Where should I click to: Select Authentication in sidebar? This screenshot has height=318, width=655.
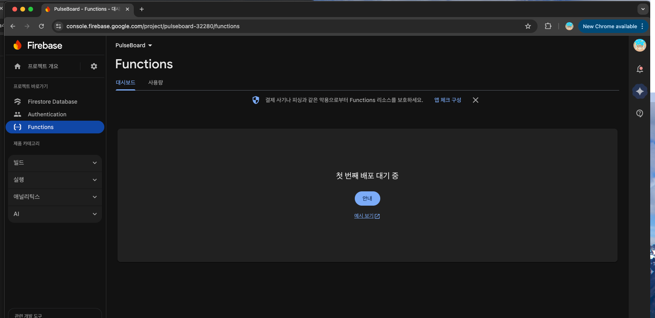pos(55,114)
